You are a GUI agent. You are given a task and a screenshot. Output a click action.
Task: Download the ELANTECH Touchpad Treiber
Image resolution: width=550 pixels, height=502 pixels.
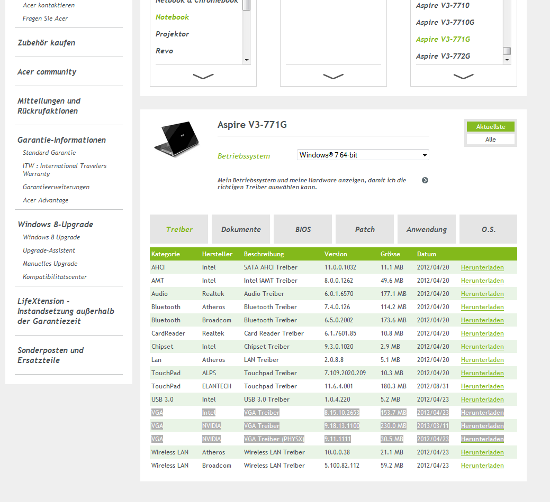point(482,386)
